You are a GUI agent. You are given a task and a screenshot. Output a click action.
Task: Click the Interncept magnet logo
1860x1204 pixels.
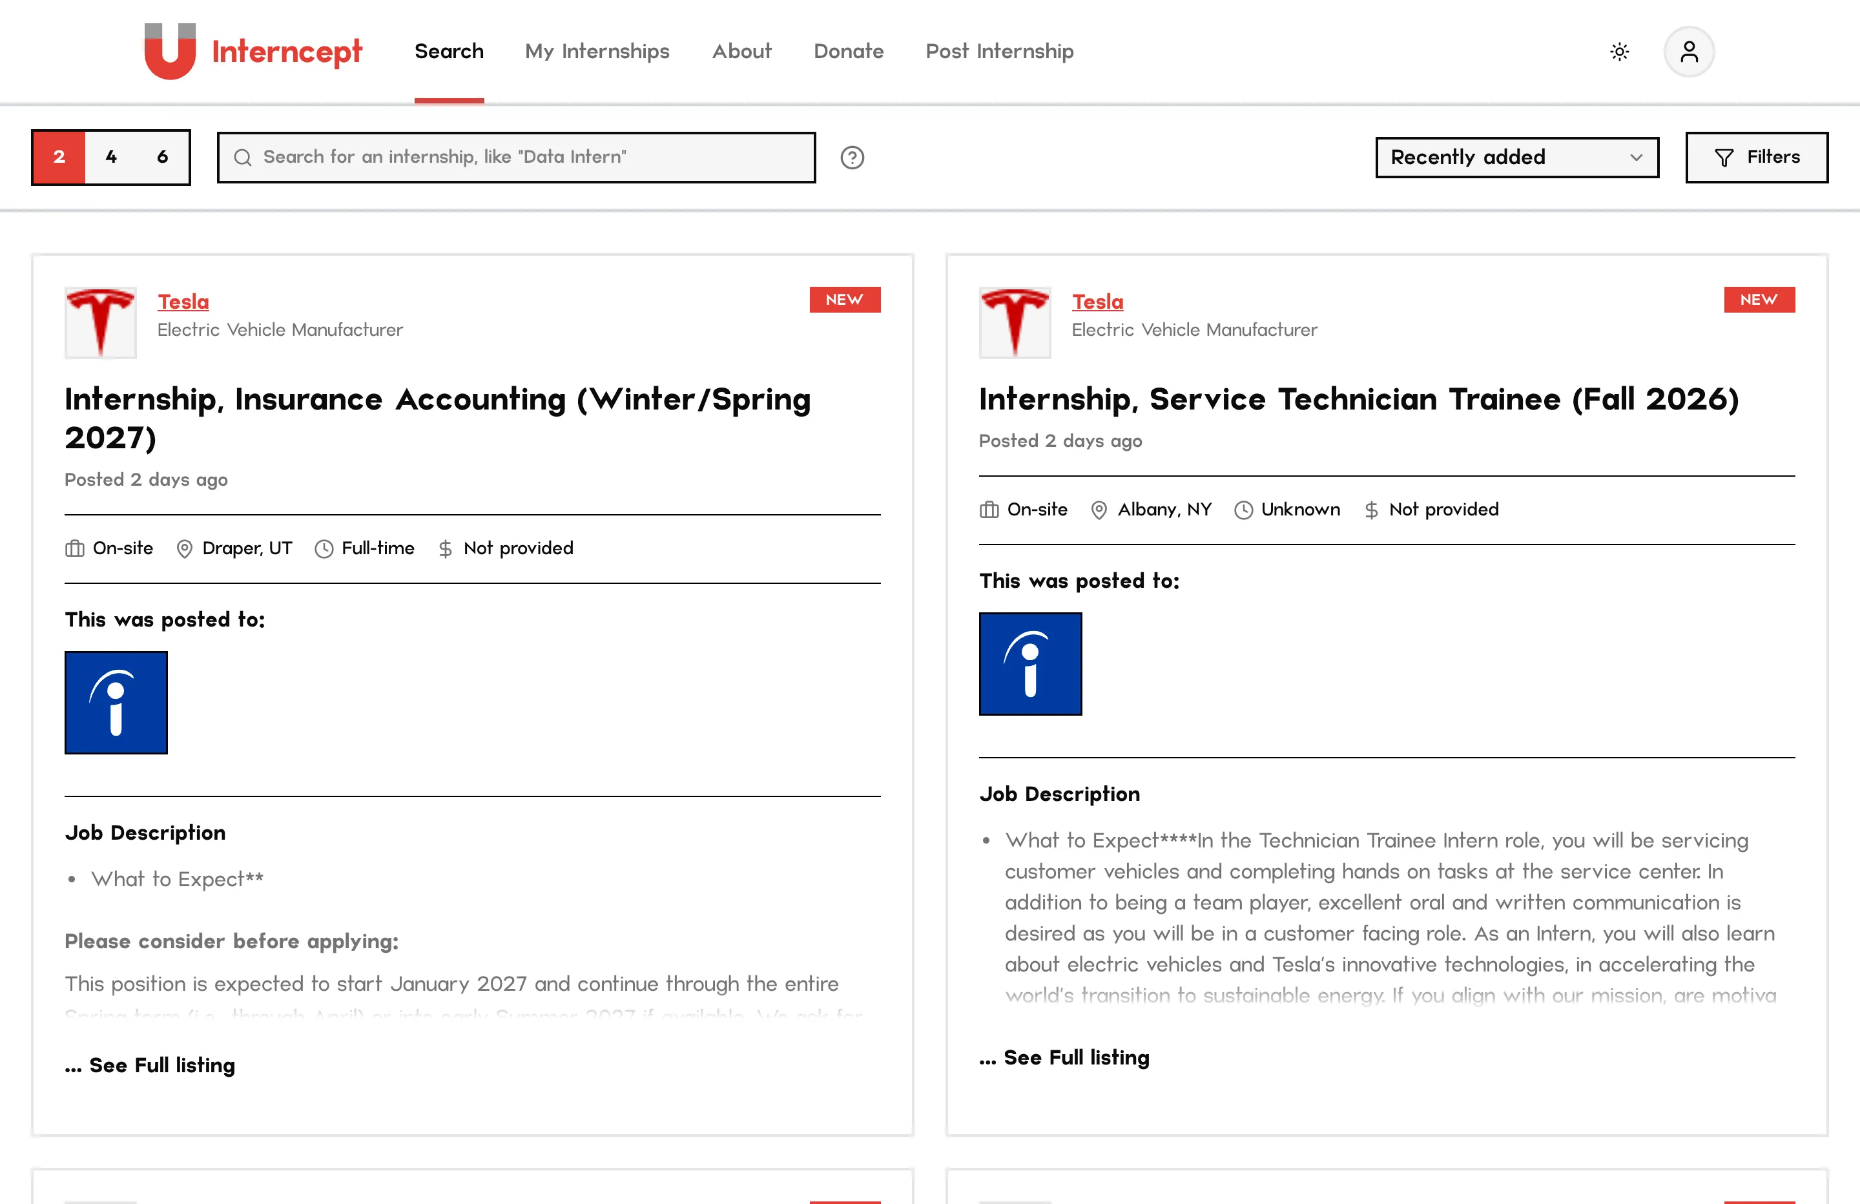click(170, 52)
